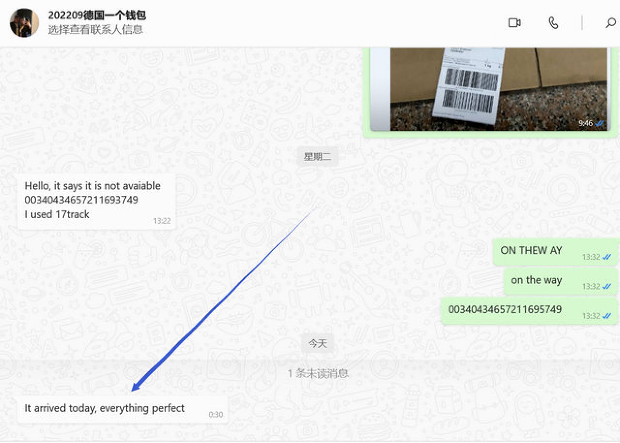Click the 星期二 date separator chip
The height and width of the screenshot is (443, 620).
318,157
